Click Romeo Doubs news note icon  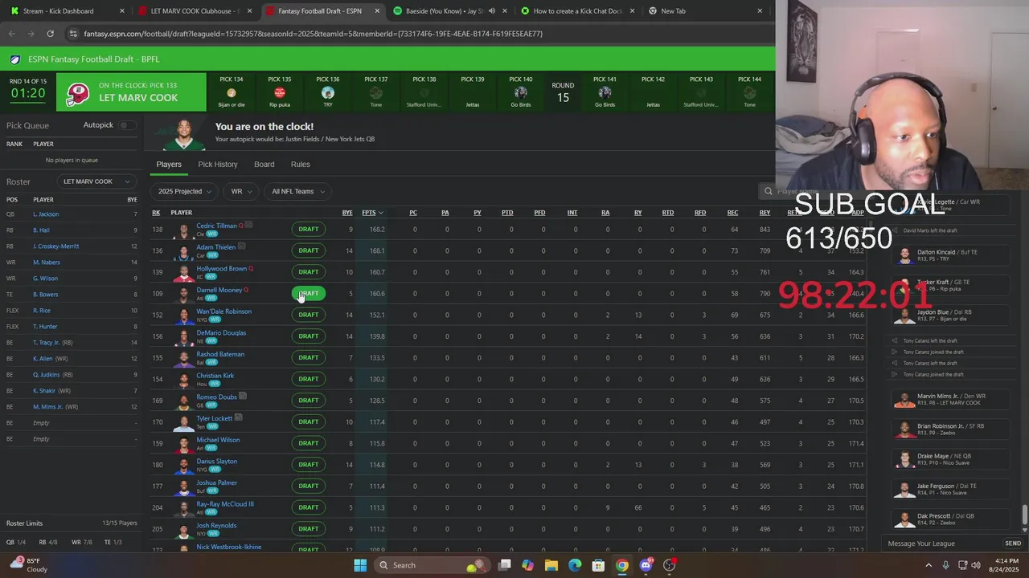pos(243,397)
